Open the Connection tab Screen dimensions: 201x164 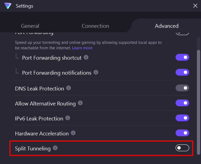95,26
